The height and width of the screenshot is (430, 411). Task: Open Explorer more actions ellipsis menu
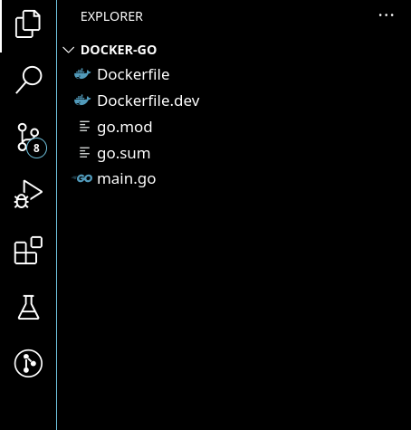click(387, 14)
